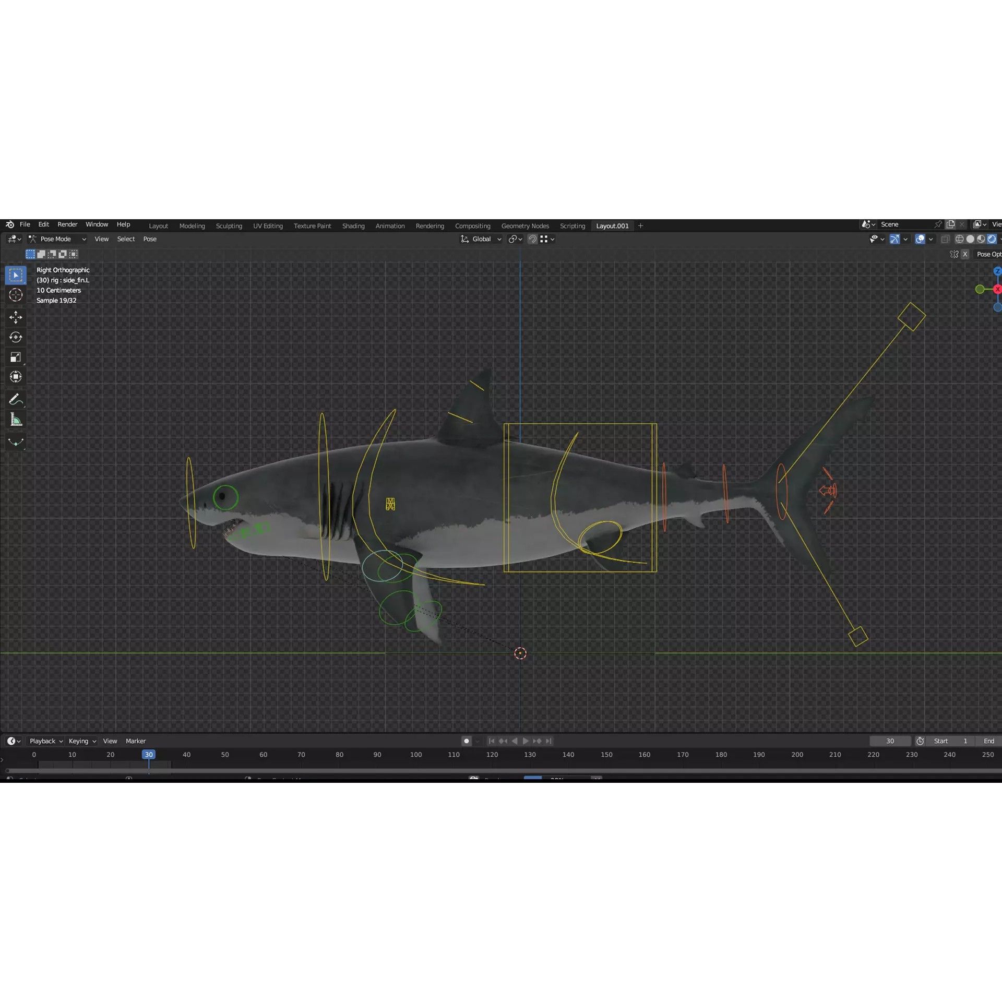Click the current frame number field

890,741
